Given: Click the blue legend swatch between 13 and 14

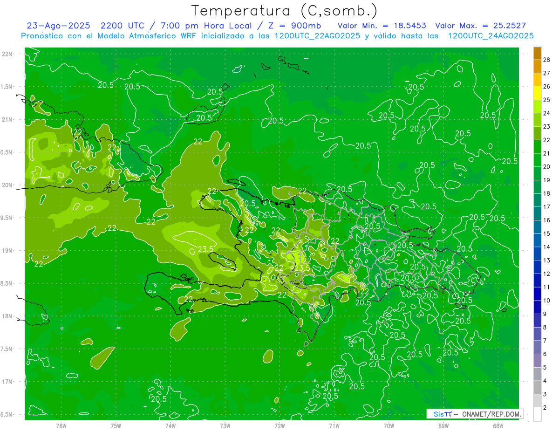Looking at the screenshot, I should [537, 254].
